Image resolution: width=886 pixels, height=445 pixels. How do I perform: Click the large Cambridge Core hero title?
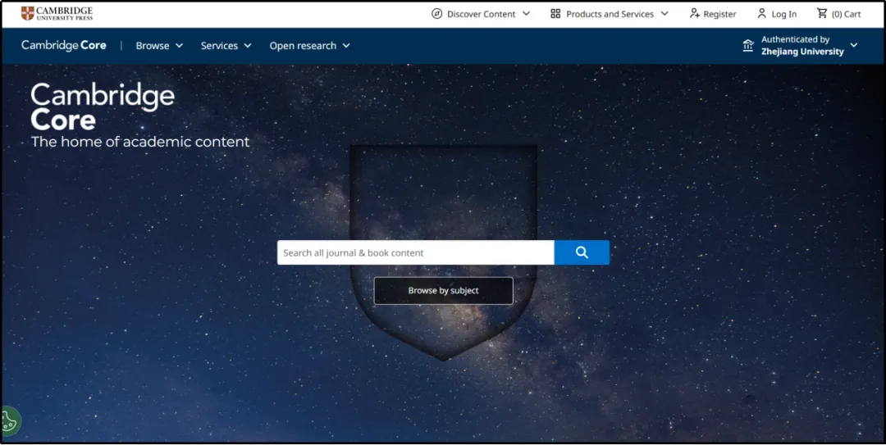[103, 107]
